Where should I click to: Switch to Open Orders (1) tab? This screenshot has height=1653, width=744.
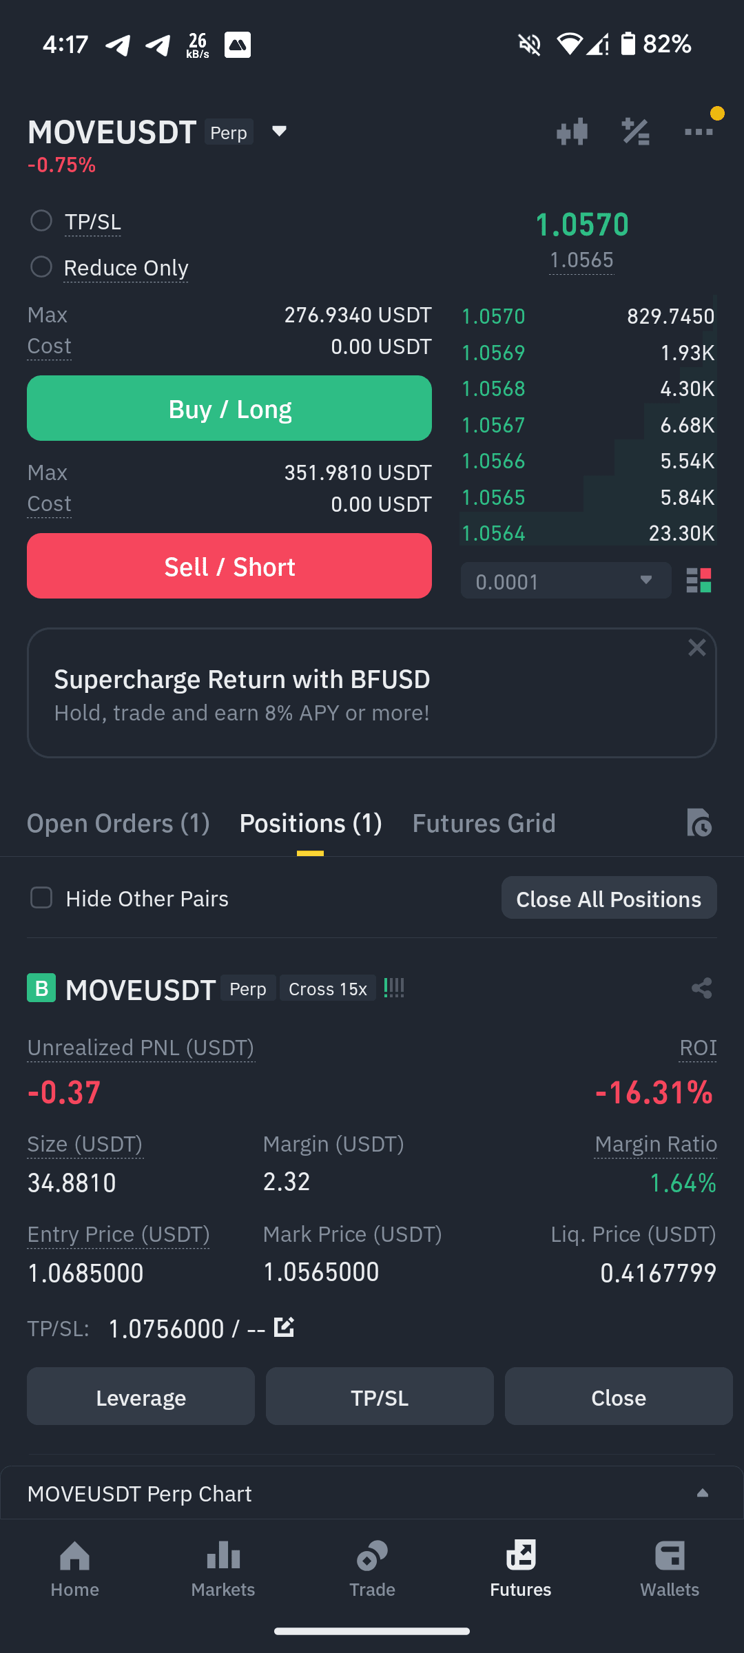(118, 823)
